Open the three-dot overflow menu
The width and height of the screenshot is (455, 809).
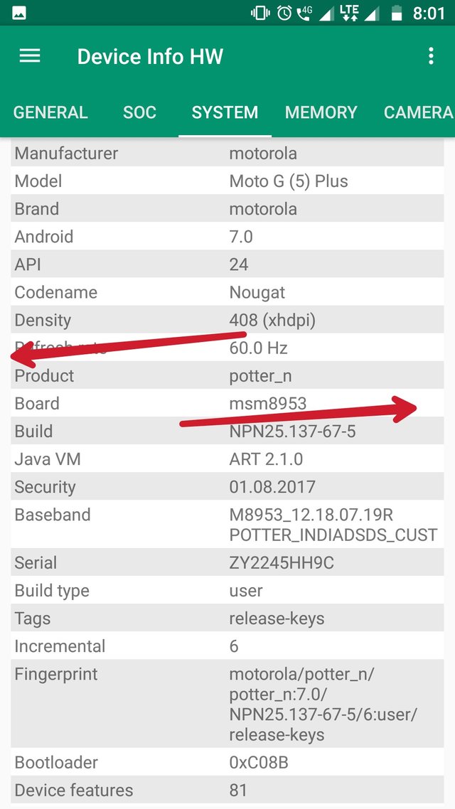[430, 56]
